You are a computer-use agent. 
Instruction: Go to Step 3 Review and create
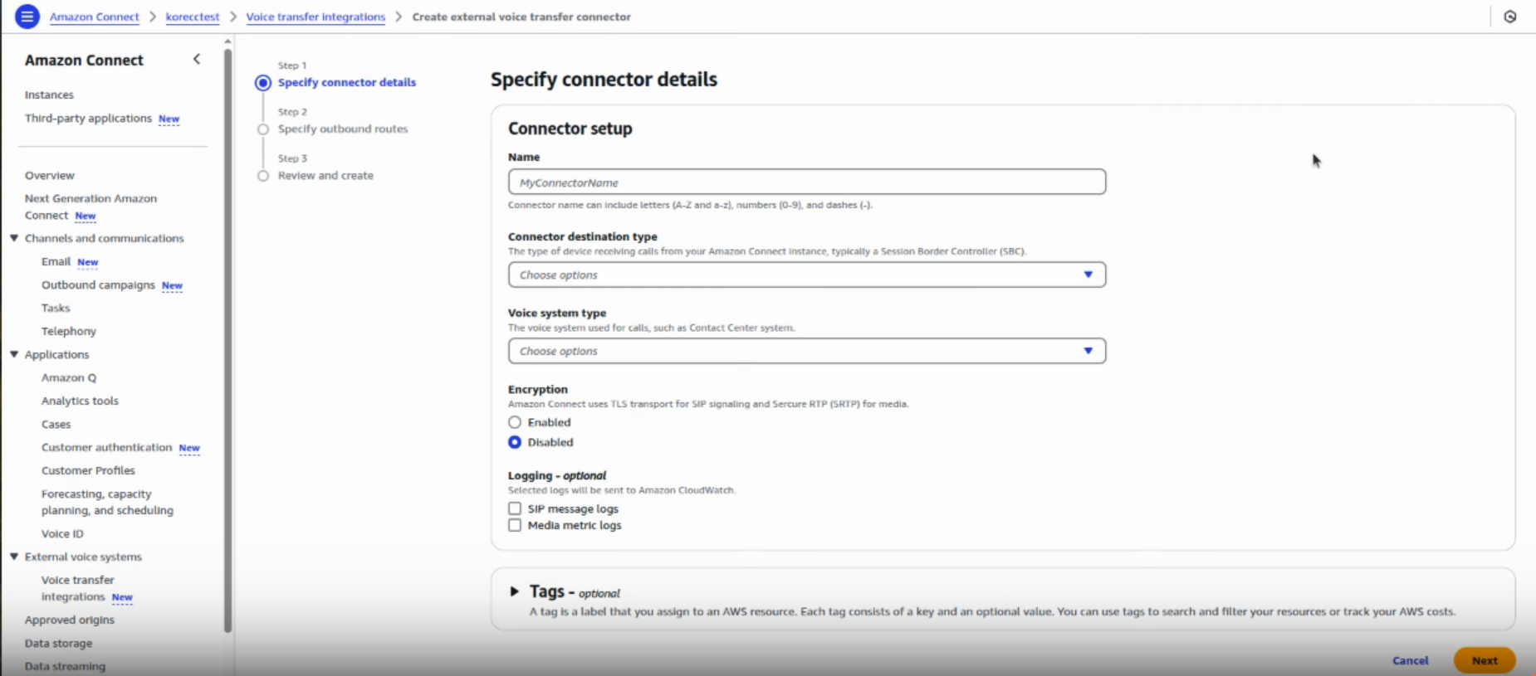325,175
